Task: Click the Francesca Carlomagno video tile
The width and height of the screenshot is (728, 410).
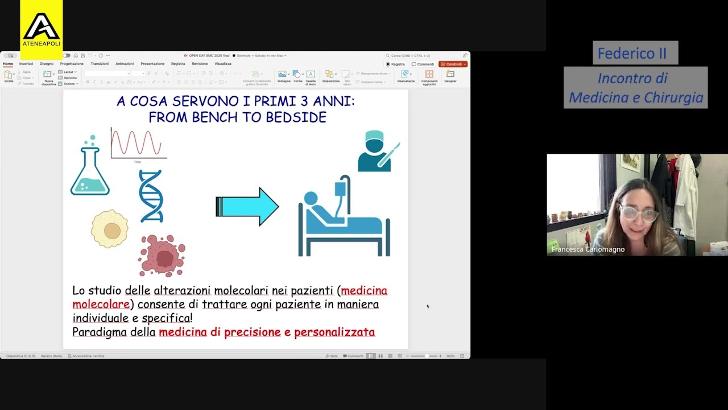Action: click(x=637, y=204)
